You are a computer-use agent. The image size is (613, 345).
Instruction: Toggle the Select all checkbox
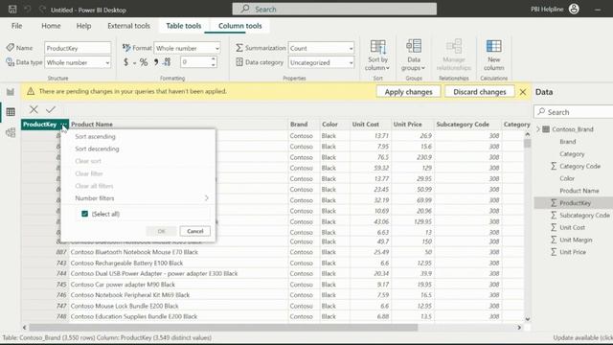[84, 214]
